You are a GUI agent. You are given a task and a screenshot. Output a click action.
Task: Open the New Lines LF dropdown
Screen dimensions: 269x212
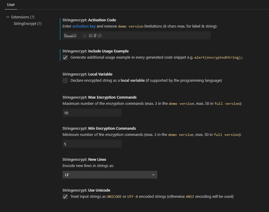[110, 175]
